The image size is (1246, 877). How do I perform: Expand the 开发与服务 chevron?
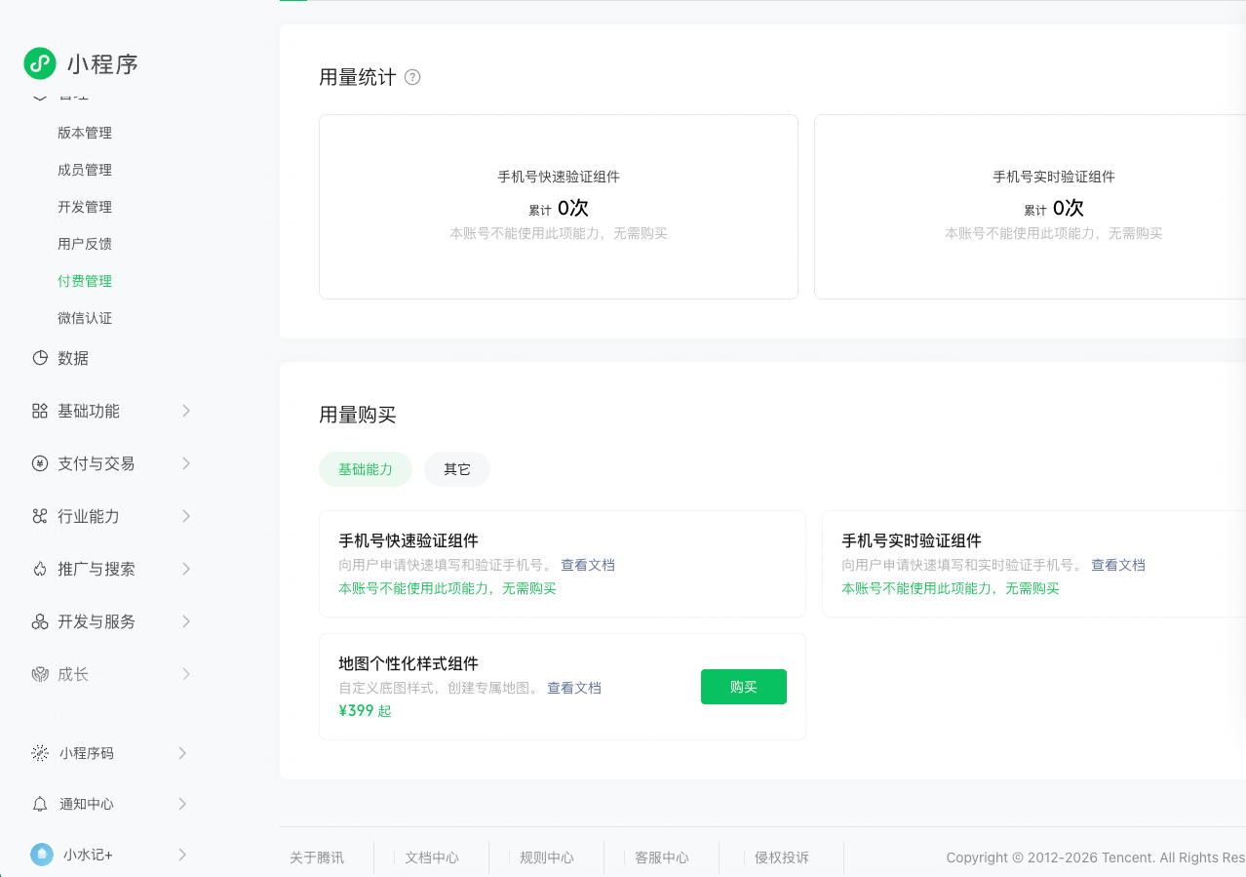(x=185, y=621)
